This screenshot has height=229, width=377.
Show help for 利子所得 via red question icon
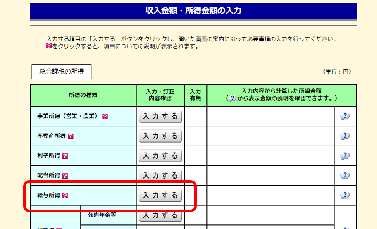point(65,156)
